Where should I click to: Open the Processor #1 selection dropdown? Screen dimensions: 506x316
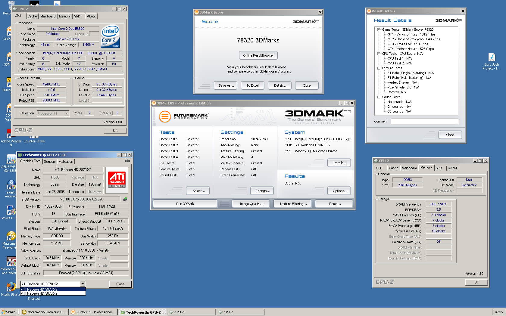[67, 113]
